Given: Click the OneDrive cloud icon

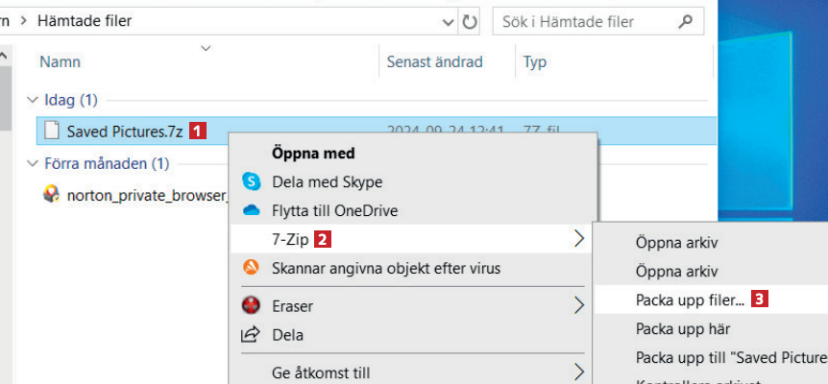Looking at the screenshot, I should [x=252, y=210].
